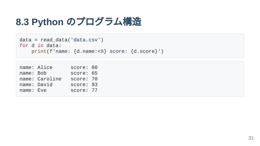Click the slide page number 31
The width and height of the screenshot is (260, 146).
coord(251,138)
